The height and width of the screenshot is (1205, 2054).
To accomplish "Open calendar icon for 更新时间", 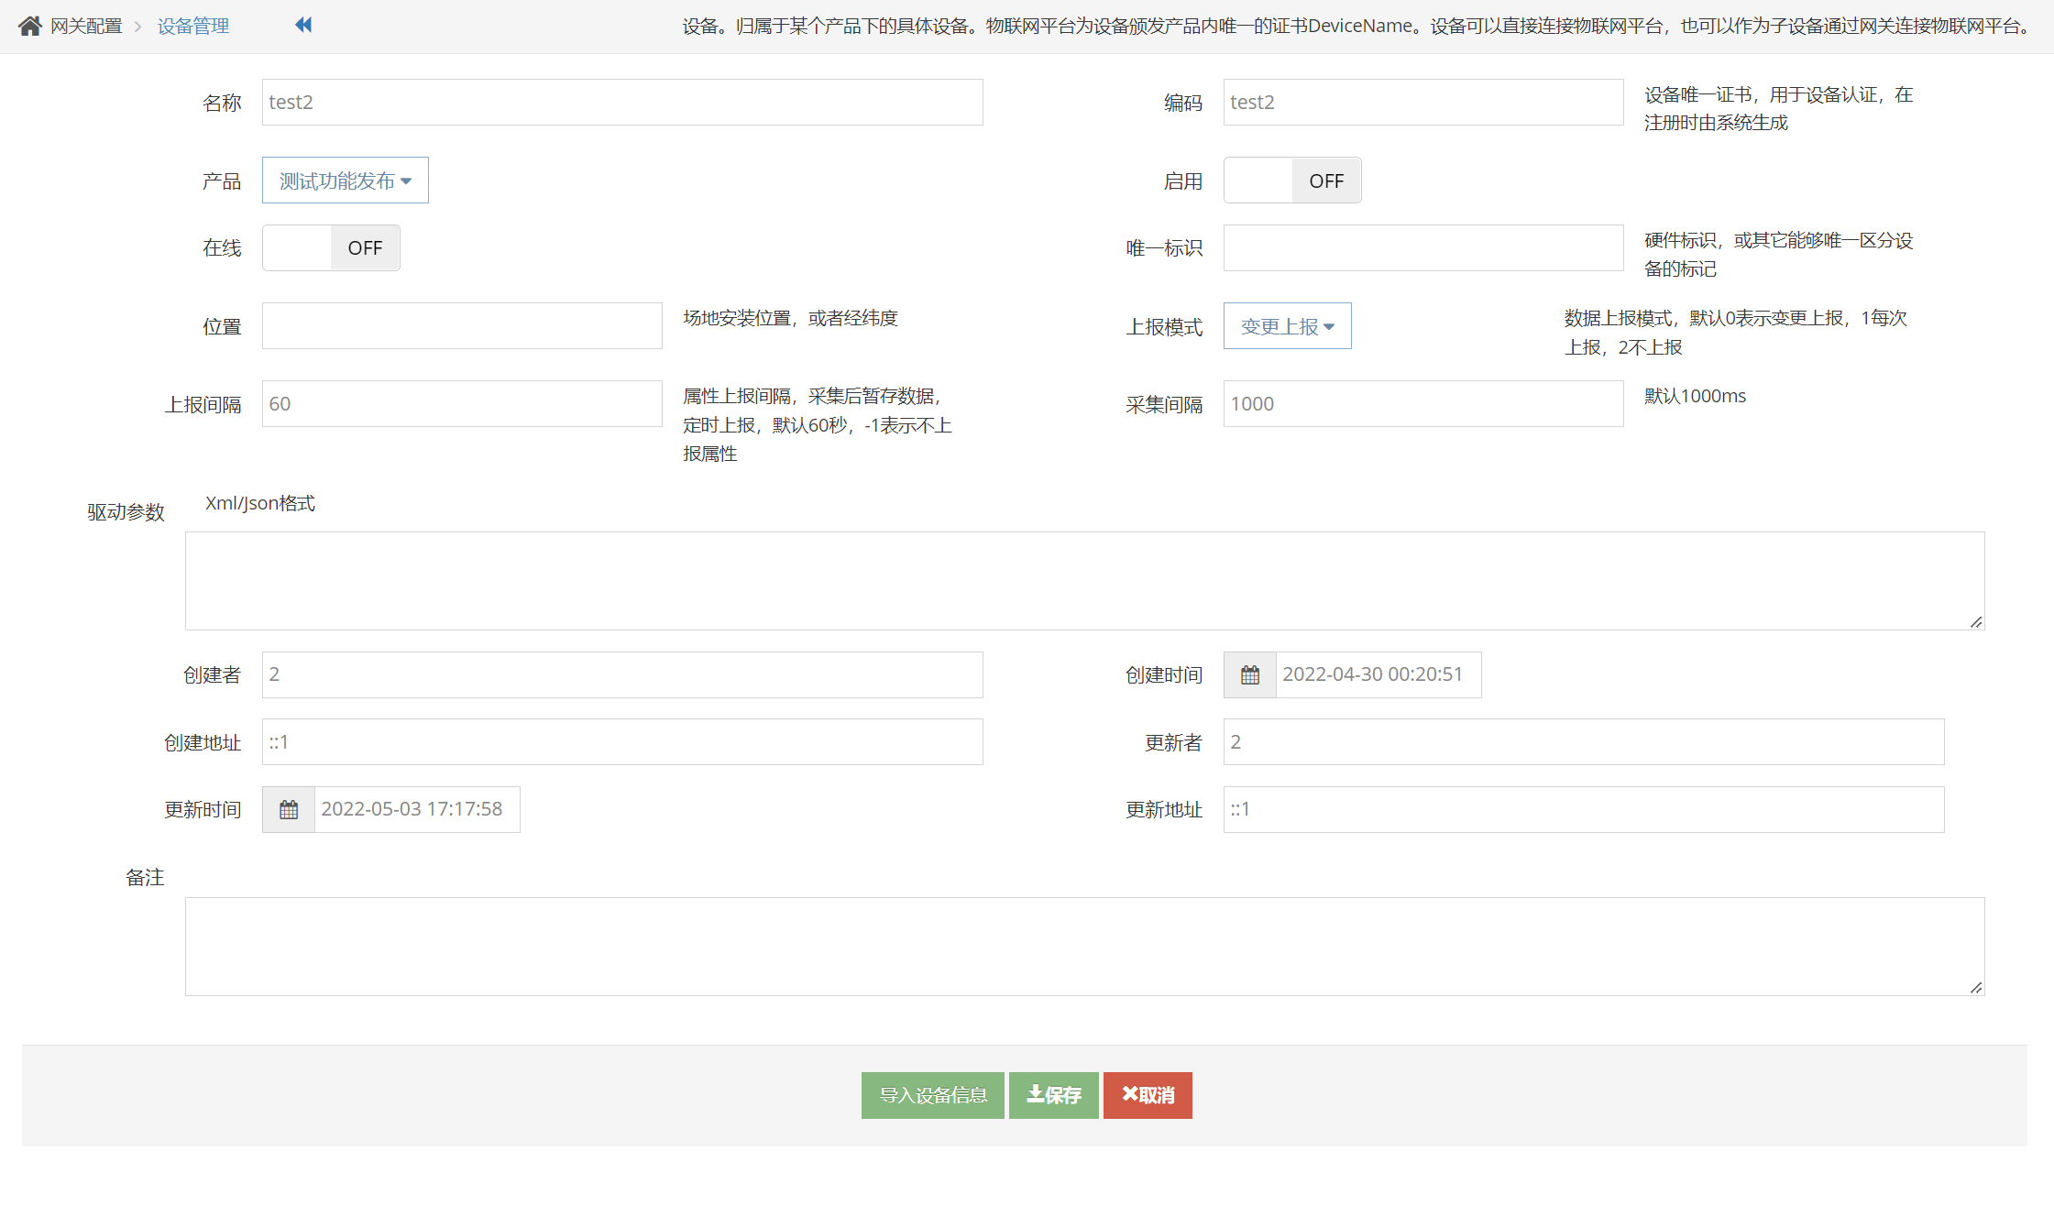I will (x=289, y=810).
